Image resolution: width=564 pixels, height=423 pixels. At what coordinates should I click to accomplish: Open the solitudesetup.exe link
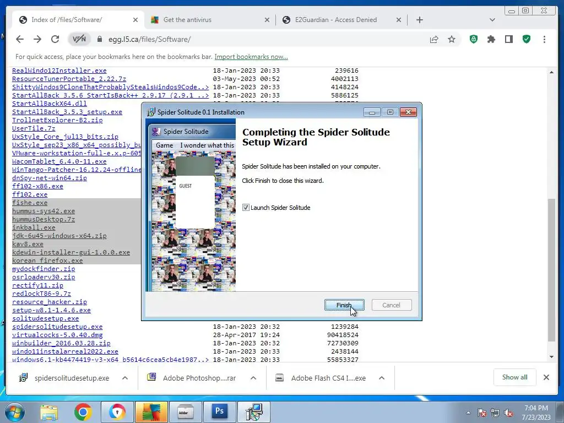[45, 318]
